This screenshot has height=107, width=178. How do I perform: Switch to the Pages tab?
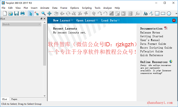[14, 99]
